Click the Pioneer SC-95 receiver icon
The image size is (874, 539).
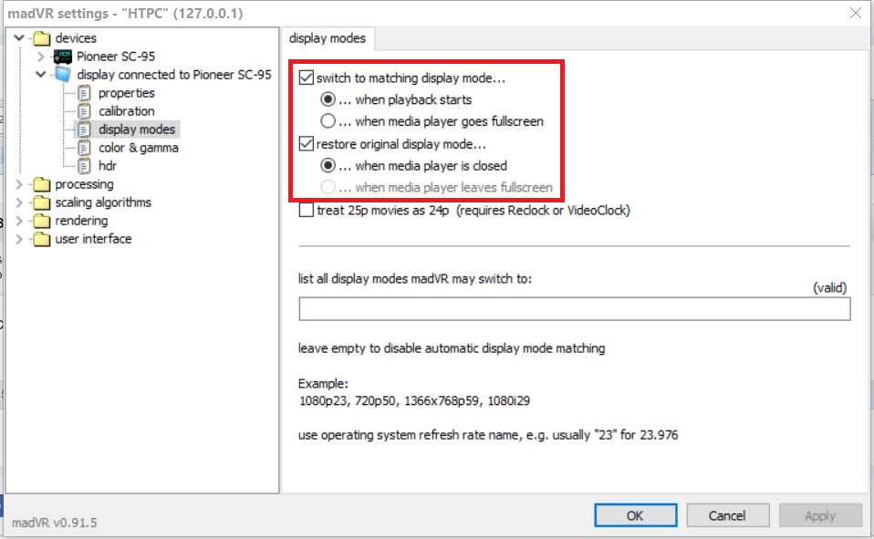(62, 57)
